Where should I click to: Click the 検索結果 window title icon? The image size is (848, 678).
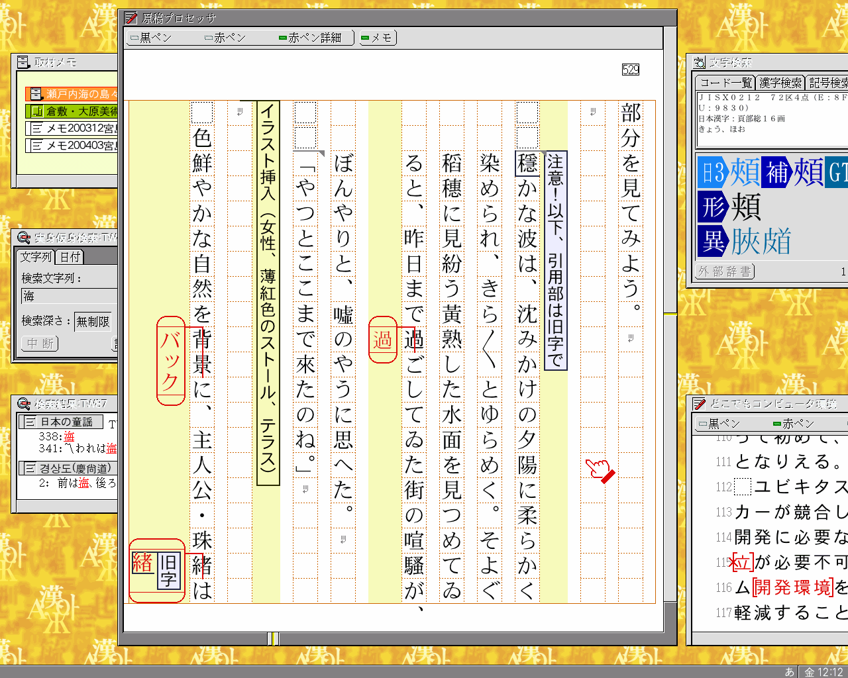click(x=23, y=403)
